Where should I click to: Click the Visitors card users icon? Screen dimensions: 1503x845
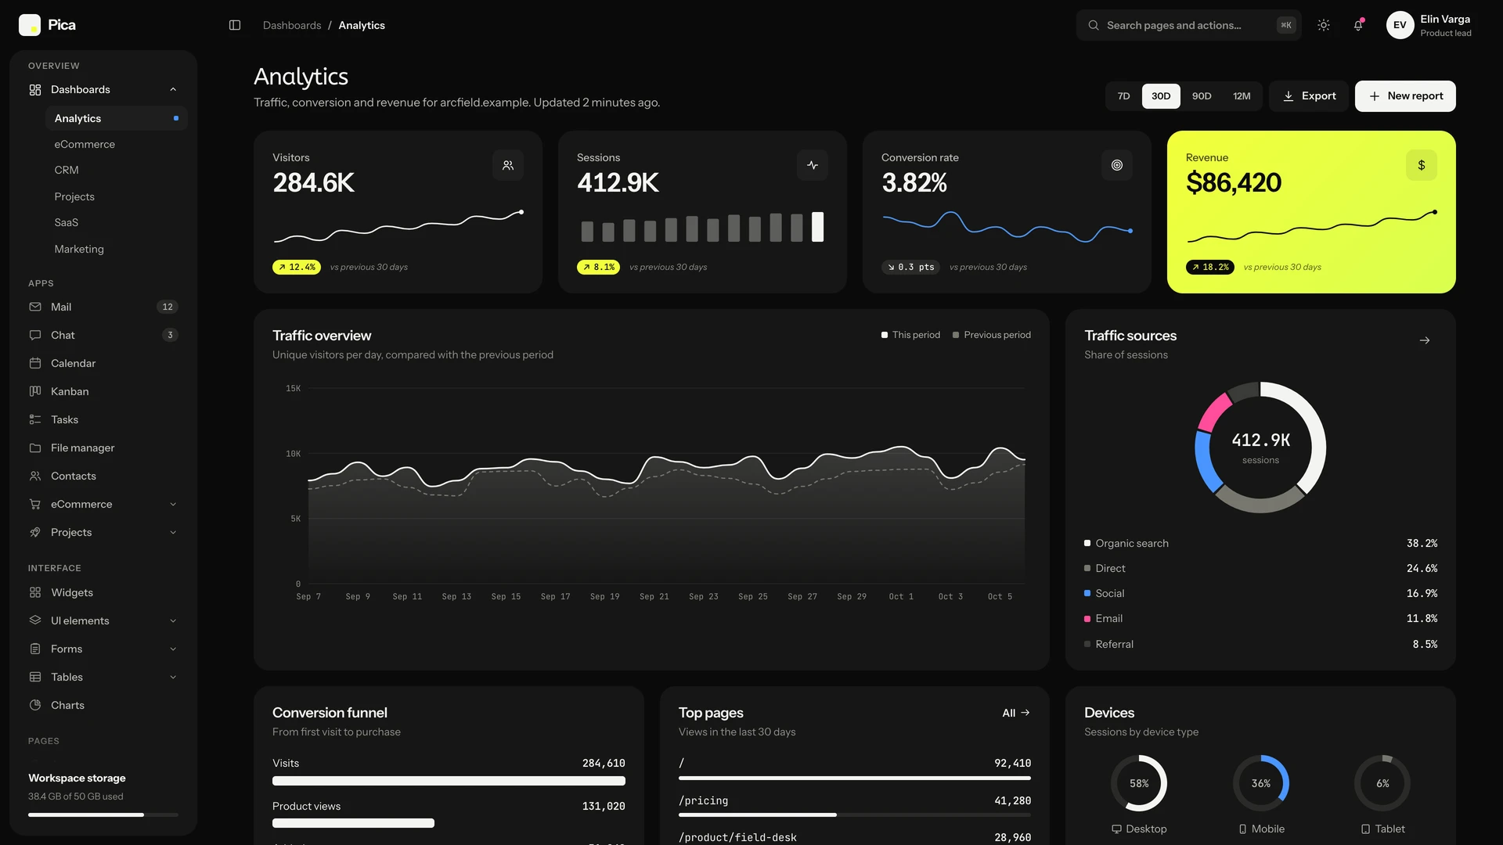[508, 165]
